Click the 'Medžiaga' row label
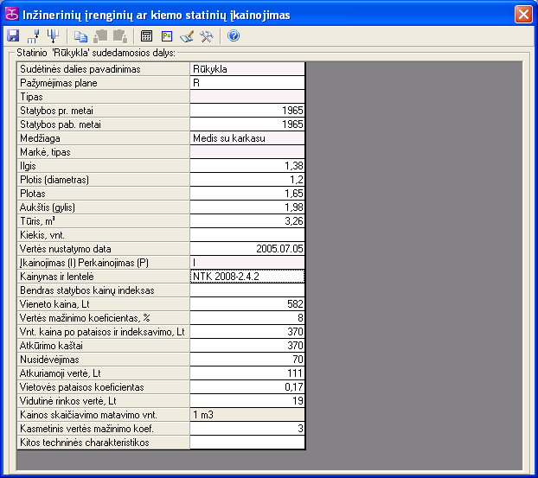The image size is (538, 478). pyautogui.click(x=103, y=138)
